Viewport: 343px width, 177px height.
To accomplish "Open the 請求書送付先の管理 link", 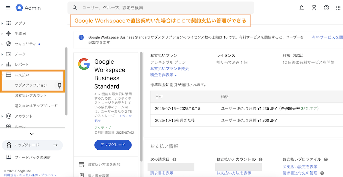I will tap(301, 173).
